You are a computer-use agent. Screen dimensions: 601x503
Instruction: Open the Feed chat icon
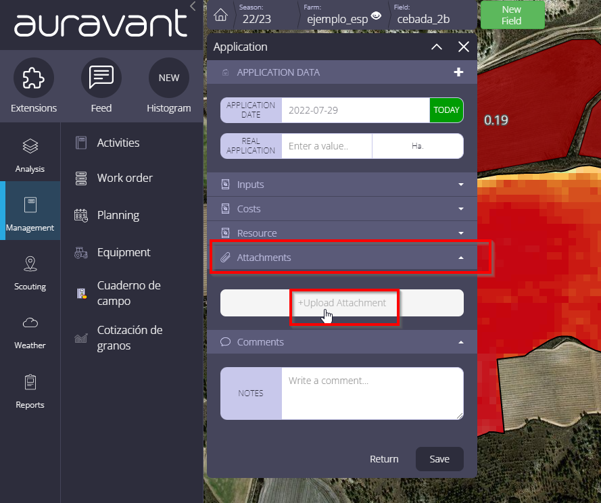coord(101,78)
